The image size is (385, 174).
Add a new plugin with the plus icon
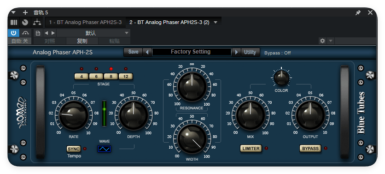point(25,12)
